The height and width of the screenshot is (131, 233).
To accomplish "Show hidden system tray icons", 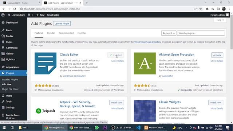I will pyautogui.click(x=186, y=128).
